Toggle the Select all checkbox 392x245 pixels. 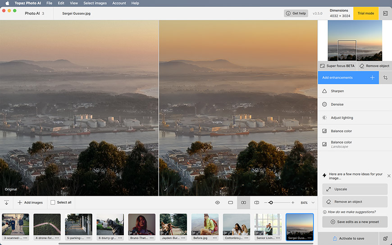[x=53, y=203]
